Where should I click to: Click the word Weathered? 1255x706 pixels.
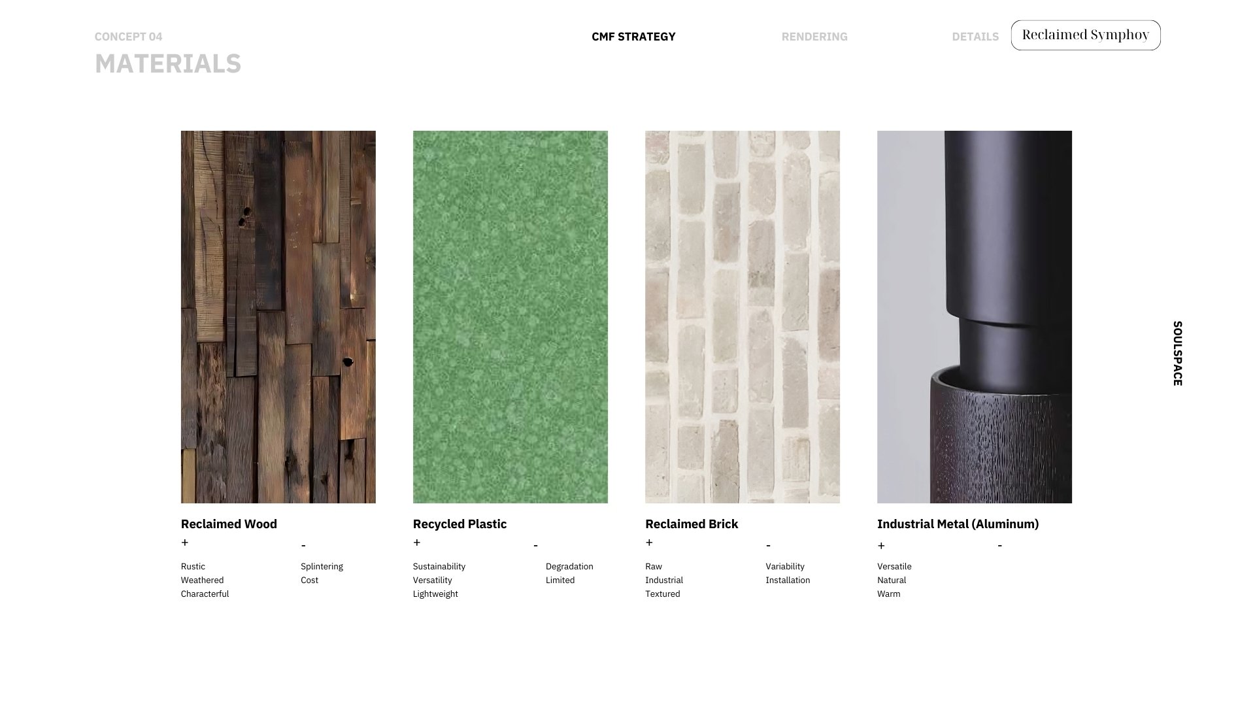click(x=202, y=580)
